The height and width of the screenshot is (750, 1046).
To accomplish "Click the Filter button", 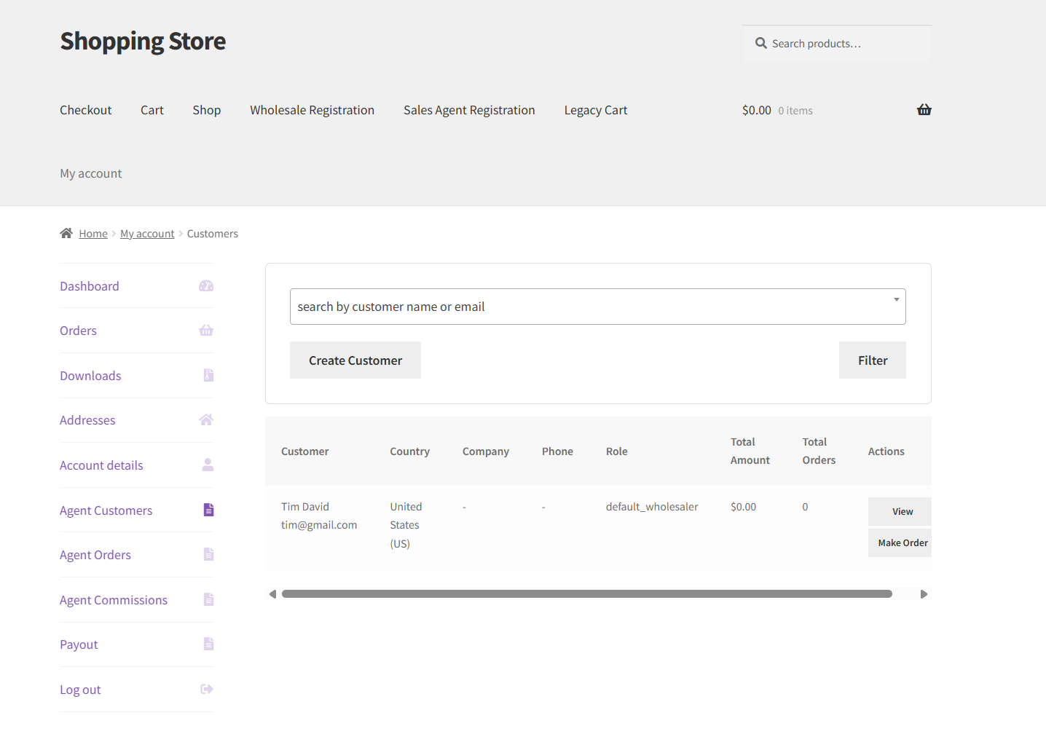I will 873,360.
